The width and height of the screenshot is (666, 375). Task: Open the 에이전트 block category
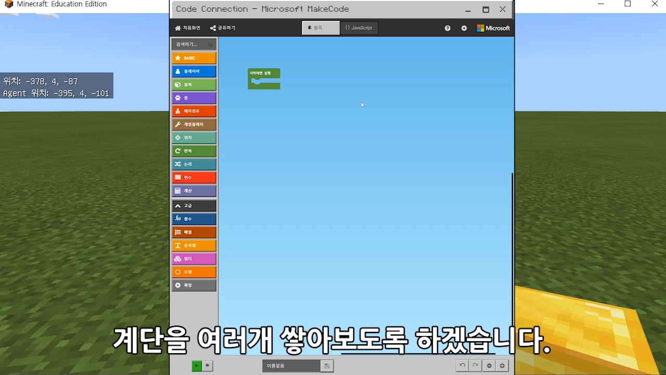[x=194, y=111]
